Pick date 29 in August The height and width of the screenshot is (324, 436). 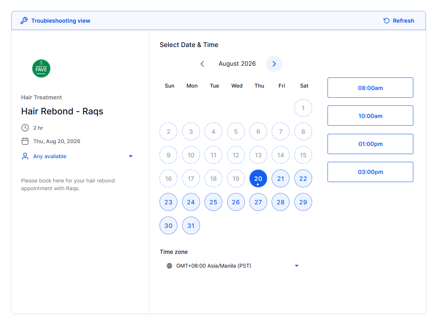[303, 202]
